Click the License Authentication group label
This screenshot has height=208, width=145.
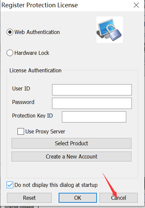[35, 70]
